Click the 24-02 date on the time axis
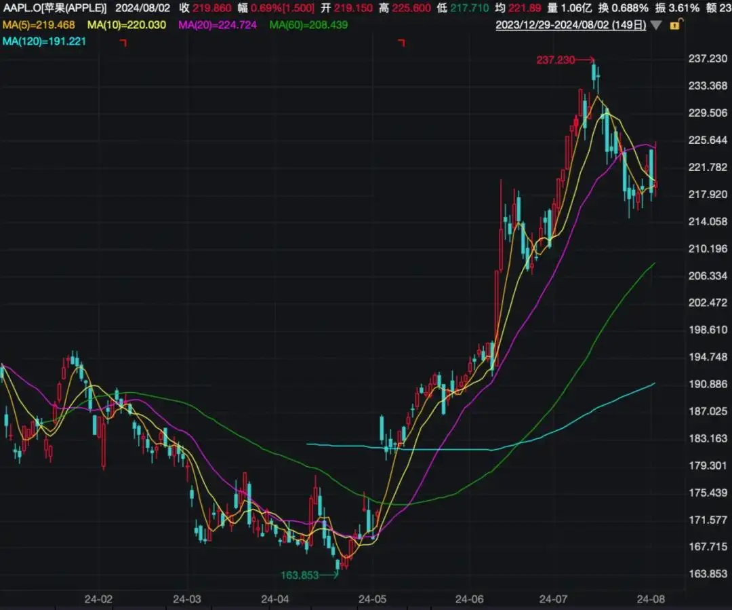This screenshot has height=610, width=732. click(x=99, y=599)
